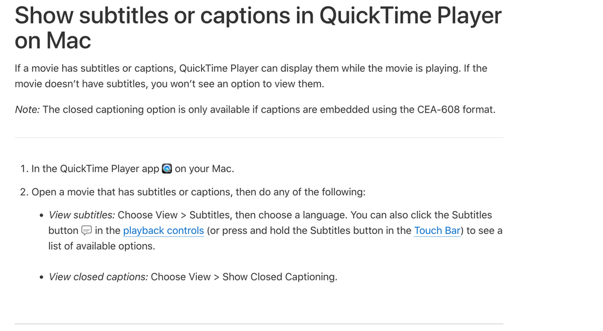Click the italic 'View subtitles:' label

[81, 215]
